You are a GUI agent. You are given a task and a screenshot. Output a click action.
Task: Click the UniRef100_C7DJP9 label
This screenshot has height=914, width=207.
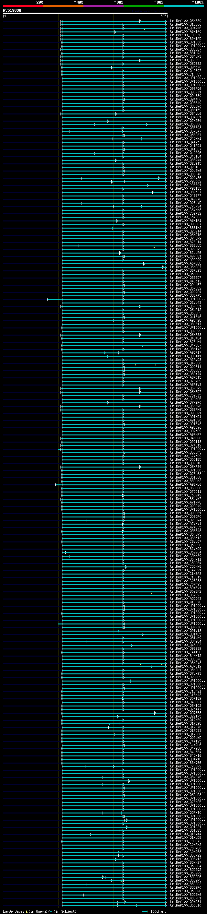tap(186, 766)
